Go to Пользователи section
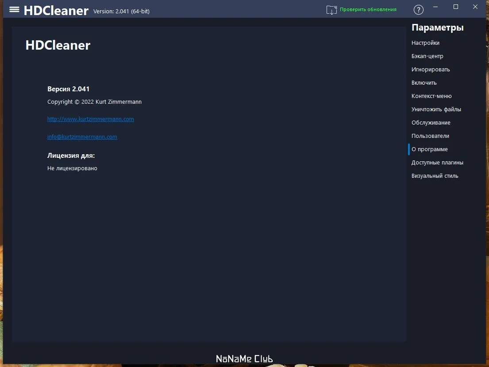This screenshot has height=367, width=489. coord(430,136)
